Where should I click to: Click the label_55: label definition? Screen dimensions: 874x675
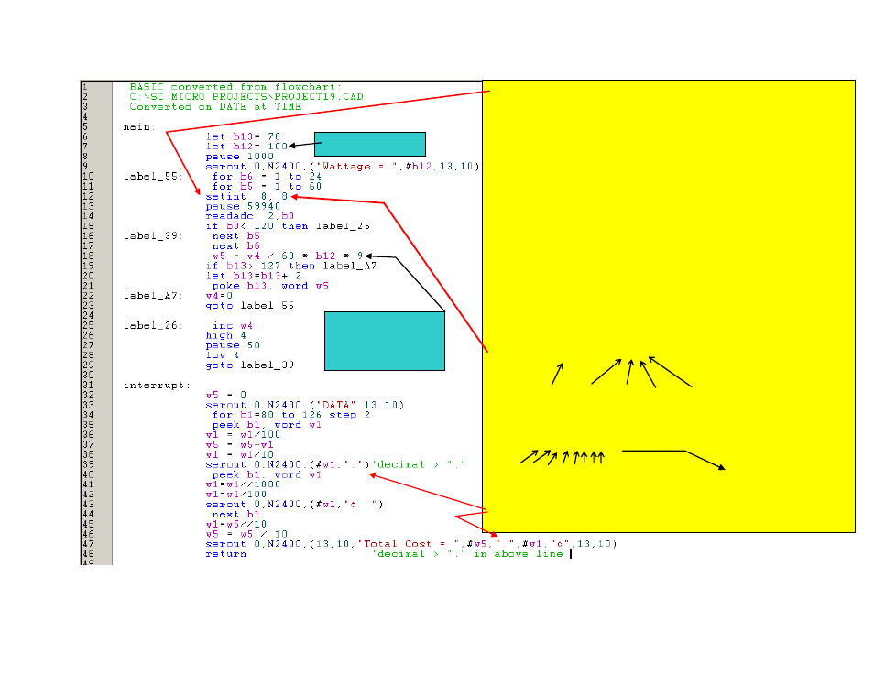click(x=153, y=176)
